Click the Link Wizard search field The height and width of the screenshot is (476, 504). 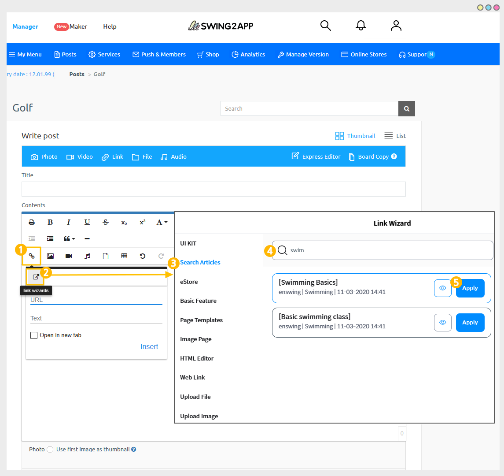(x=382, y=250)
